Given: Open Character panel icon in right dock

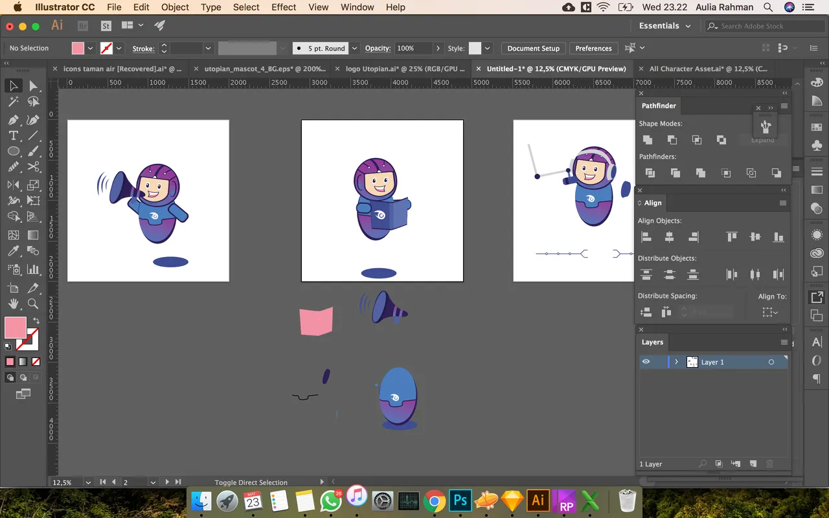Looking at the screenshot, I should point(817,342).
